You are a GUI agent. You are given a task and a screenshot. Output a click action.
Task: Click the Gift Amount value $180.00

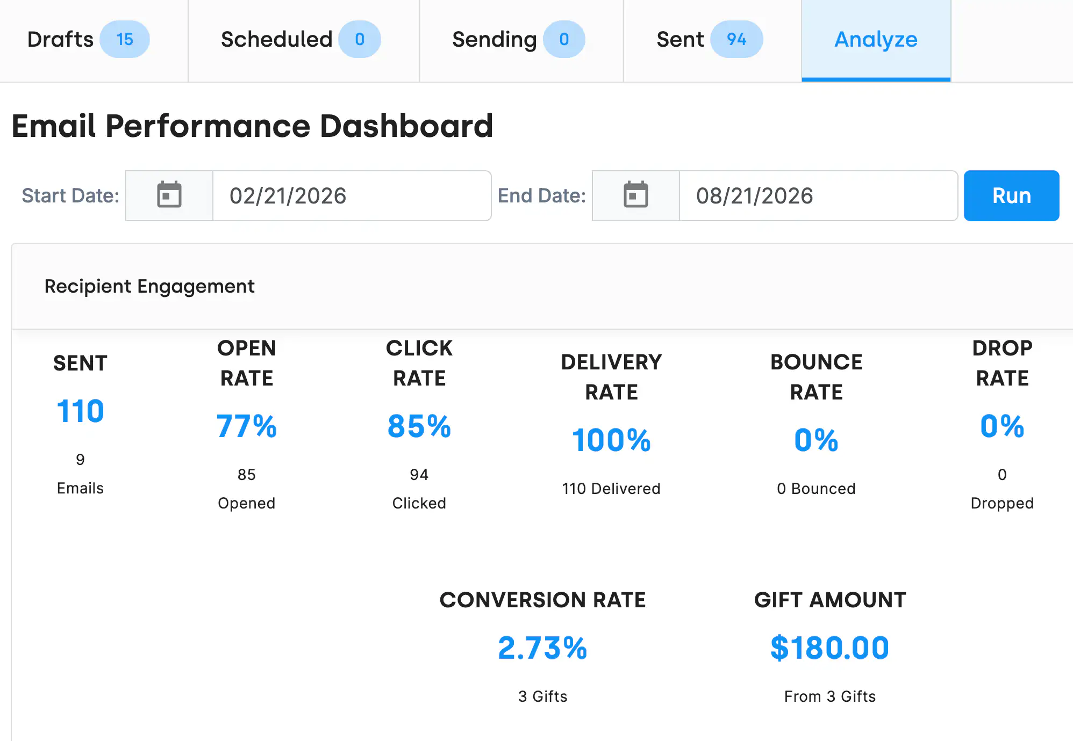(829, 648)
